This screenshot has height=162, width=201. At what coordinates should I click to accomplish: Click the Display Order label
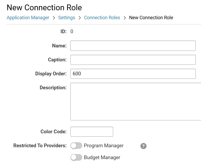51,74
